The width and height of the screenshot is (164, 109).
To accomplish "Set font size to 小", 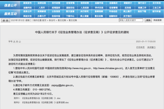I will (20, 41).
